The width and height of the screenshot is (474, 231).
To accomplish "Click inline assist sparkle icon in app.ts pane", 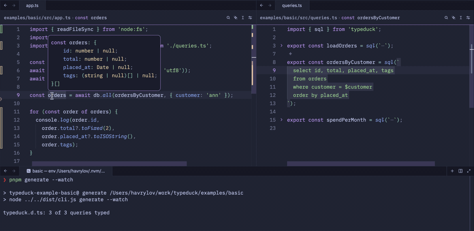I will point(235,18).
